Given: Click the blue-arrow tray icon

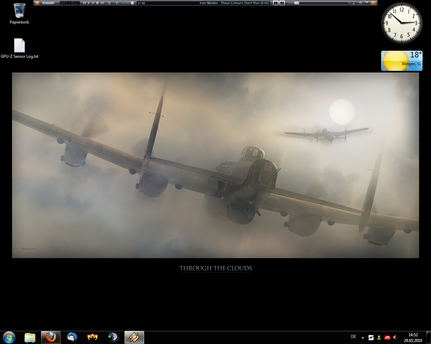Looking at the screenshot, I should click(x=371, y=338).
